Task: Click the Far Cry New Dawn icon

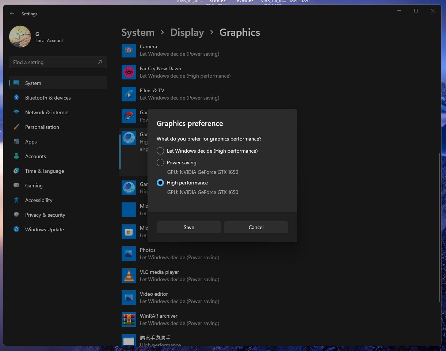Action: click(x=129, y=72)
